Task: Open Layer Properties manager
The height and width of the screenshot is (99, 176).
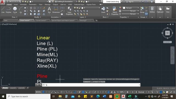Action: [x=69, y=11]
